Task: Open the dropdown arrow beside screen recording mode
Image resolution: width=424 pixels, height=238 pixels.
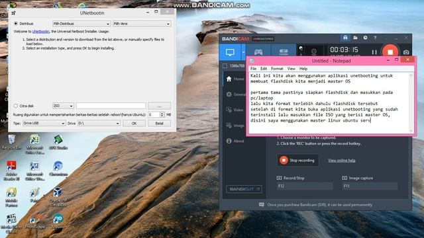Action: coord(243,52)
